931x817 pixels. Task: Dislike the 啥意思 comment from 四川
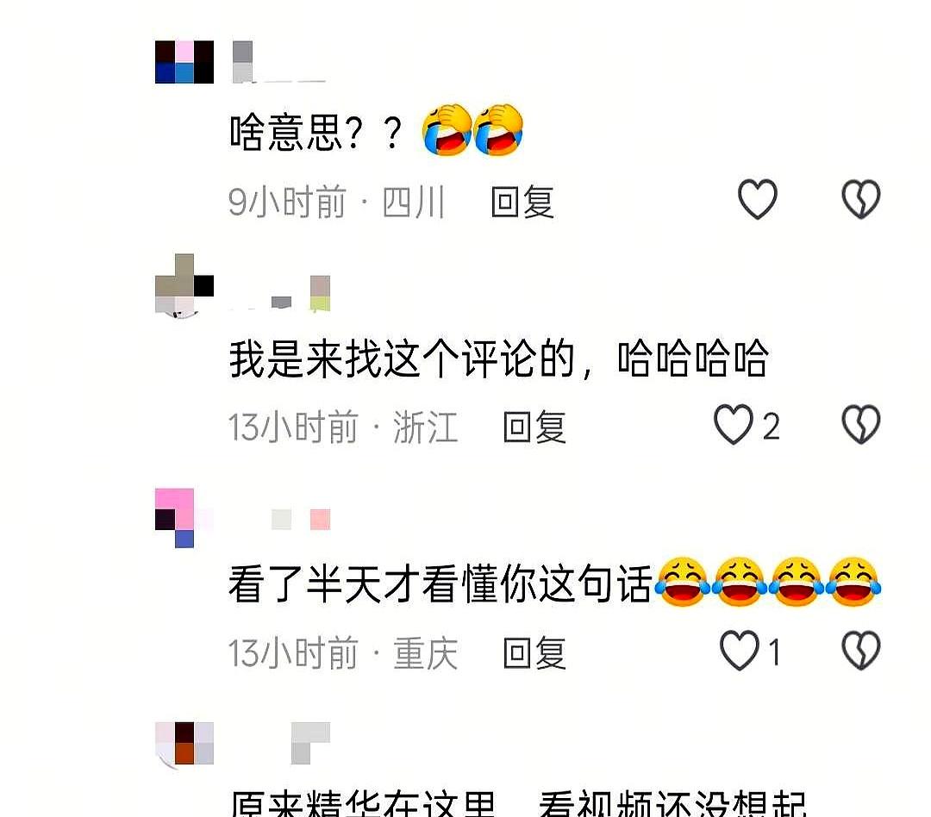click(861, 199)
